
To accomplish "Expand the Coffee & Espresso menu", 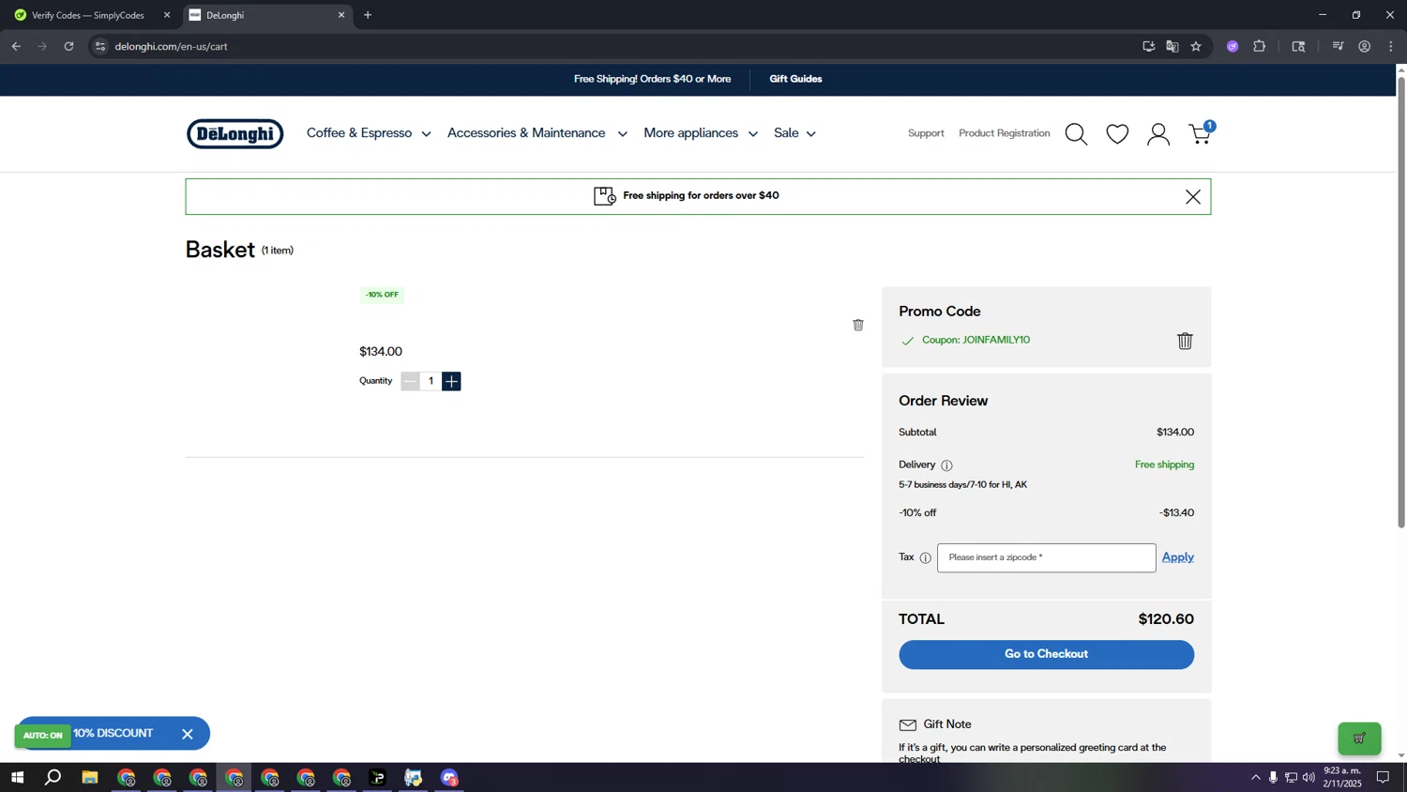I will [x=369, y=133].
